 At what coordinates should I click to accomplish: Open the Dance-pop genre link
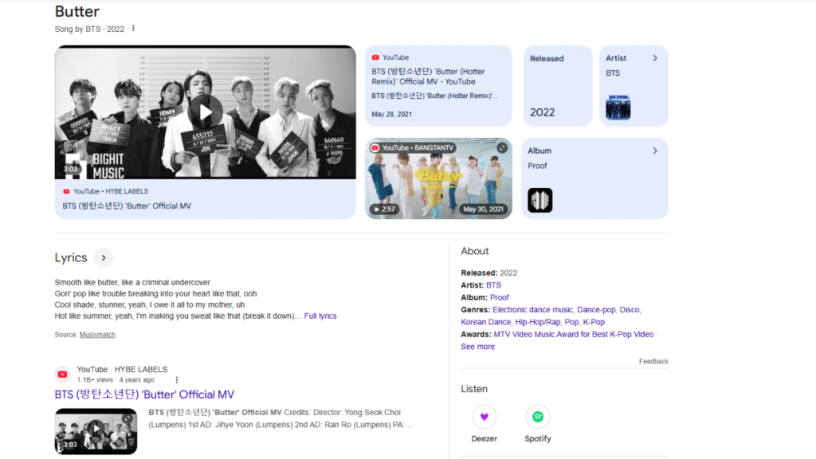point(596,310)
